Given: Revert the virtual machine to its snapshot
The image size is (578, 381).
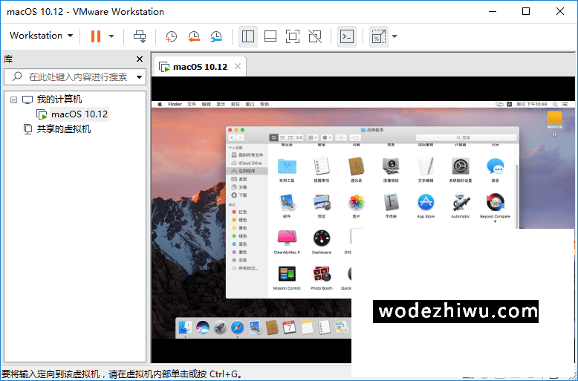Looking at the screenshot, I should (x=193, y=36).
